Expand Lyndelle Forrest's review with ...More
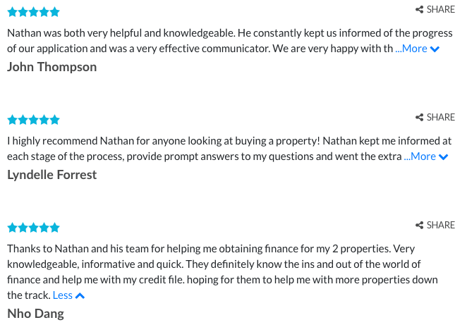Image resolution: width=467 pixels, height=332 pixels. click(420, 156)
